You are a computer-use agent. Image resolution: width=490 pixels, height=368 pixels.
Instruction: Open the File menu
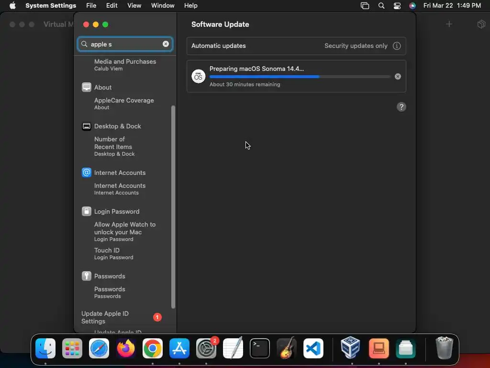91,6
